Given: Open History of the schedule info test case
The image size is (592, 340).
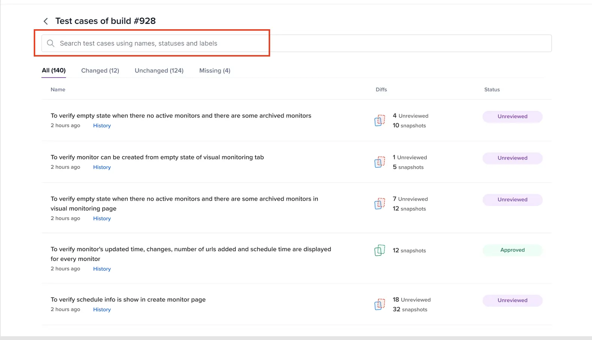Looking at the screenshot, I should [x=102, y=310].
